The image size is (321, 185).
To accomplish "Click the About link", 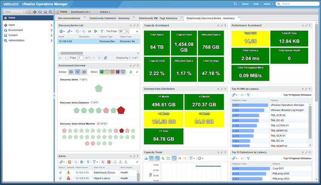I will [245, 4].
